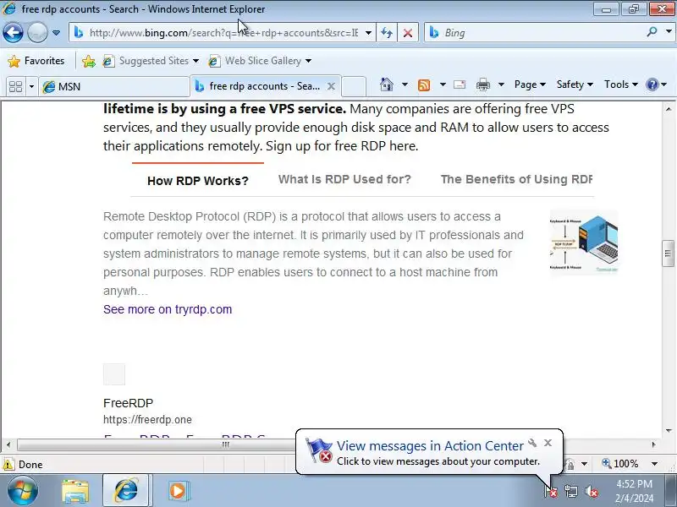The width and height of the screenshot is (677, 507).
Task: Click Add to Favorites Bar star icon
Action: (89, 61)
